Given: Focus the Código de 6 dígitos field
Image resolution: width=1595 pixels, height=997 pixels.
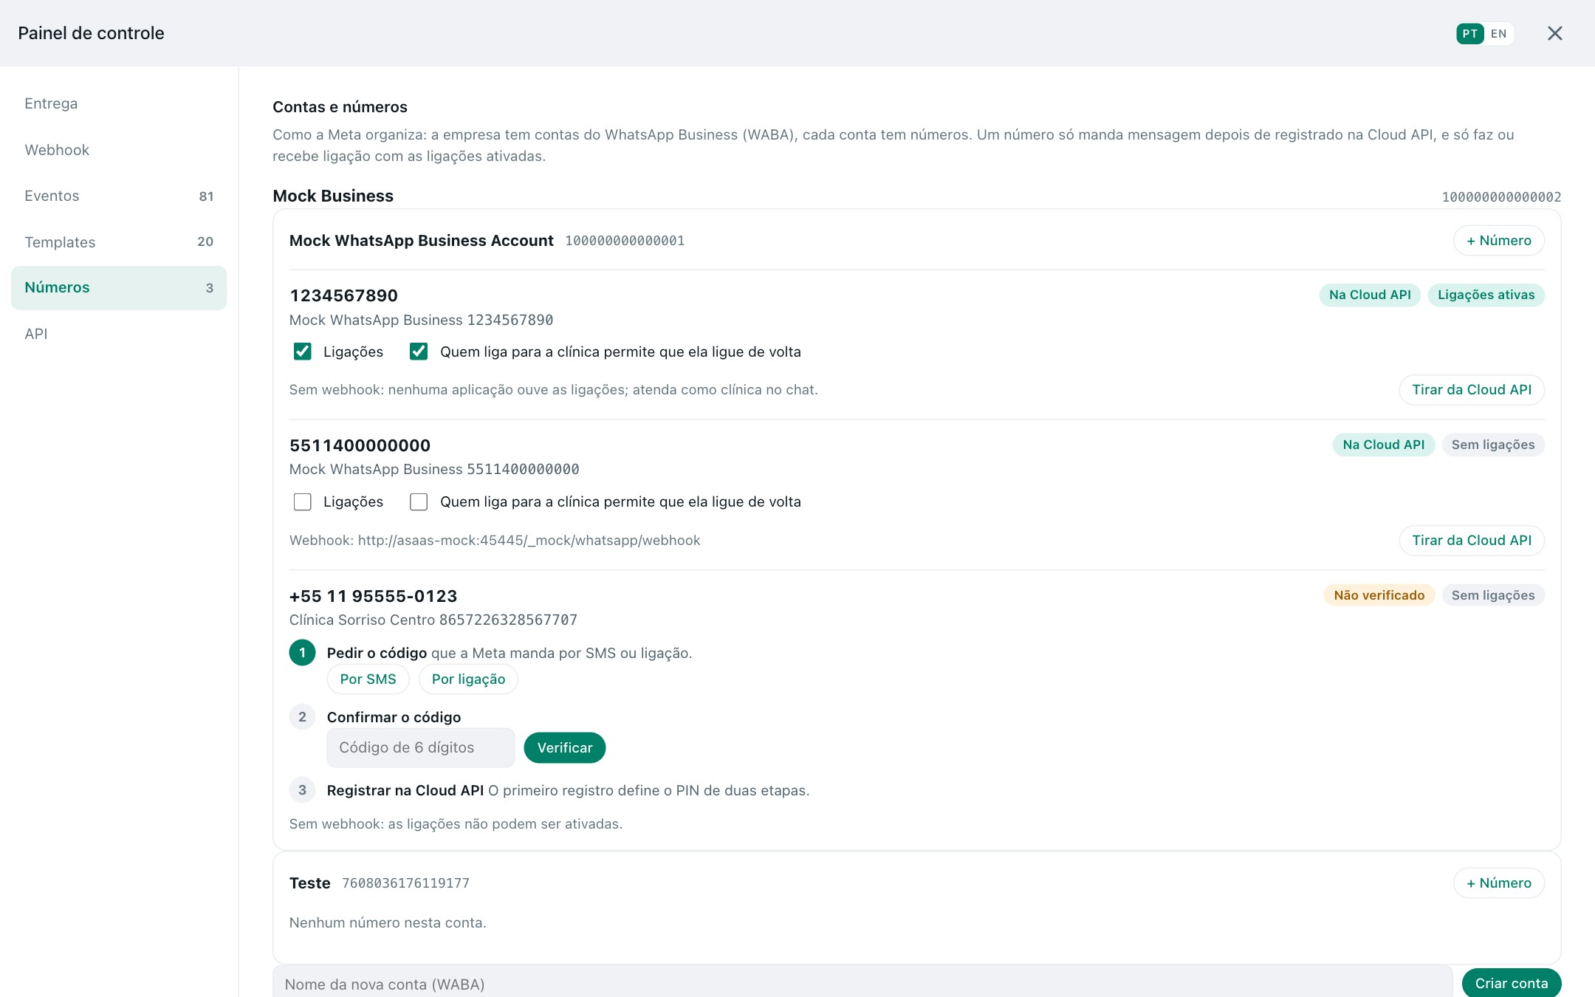Looking at the screenshot, I should pyautogui.click(x=420, y=747).
